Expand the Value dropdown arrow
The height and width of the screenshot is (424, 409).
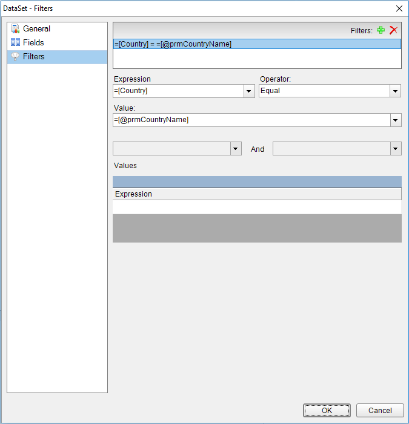coord(396,120)
